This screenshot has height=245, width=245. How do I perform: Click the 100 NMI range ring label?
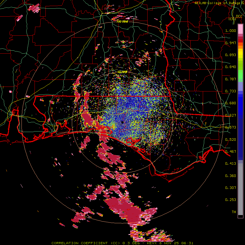pyautogui.click(x=122, y=22)
